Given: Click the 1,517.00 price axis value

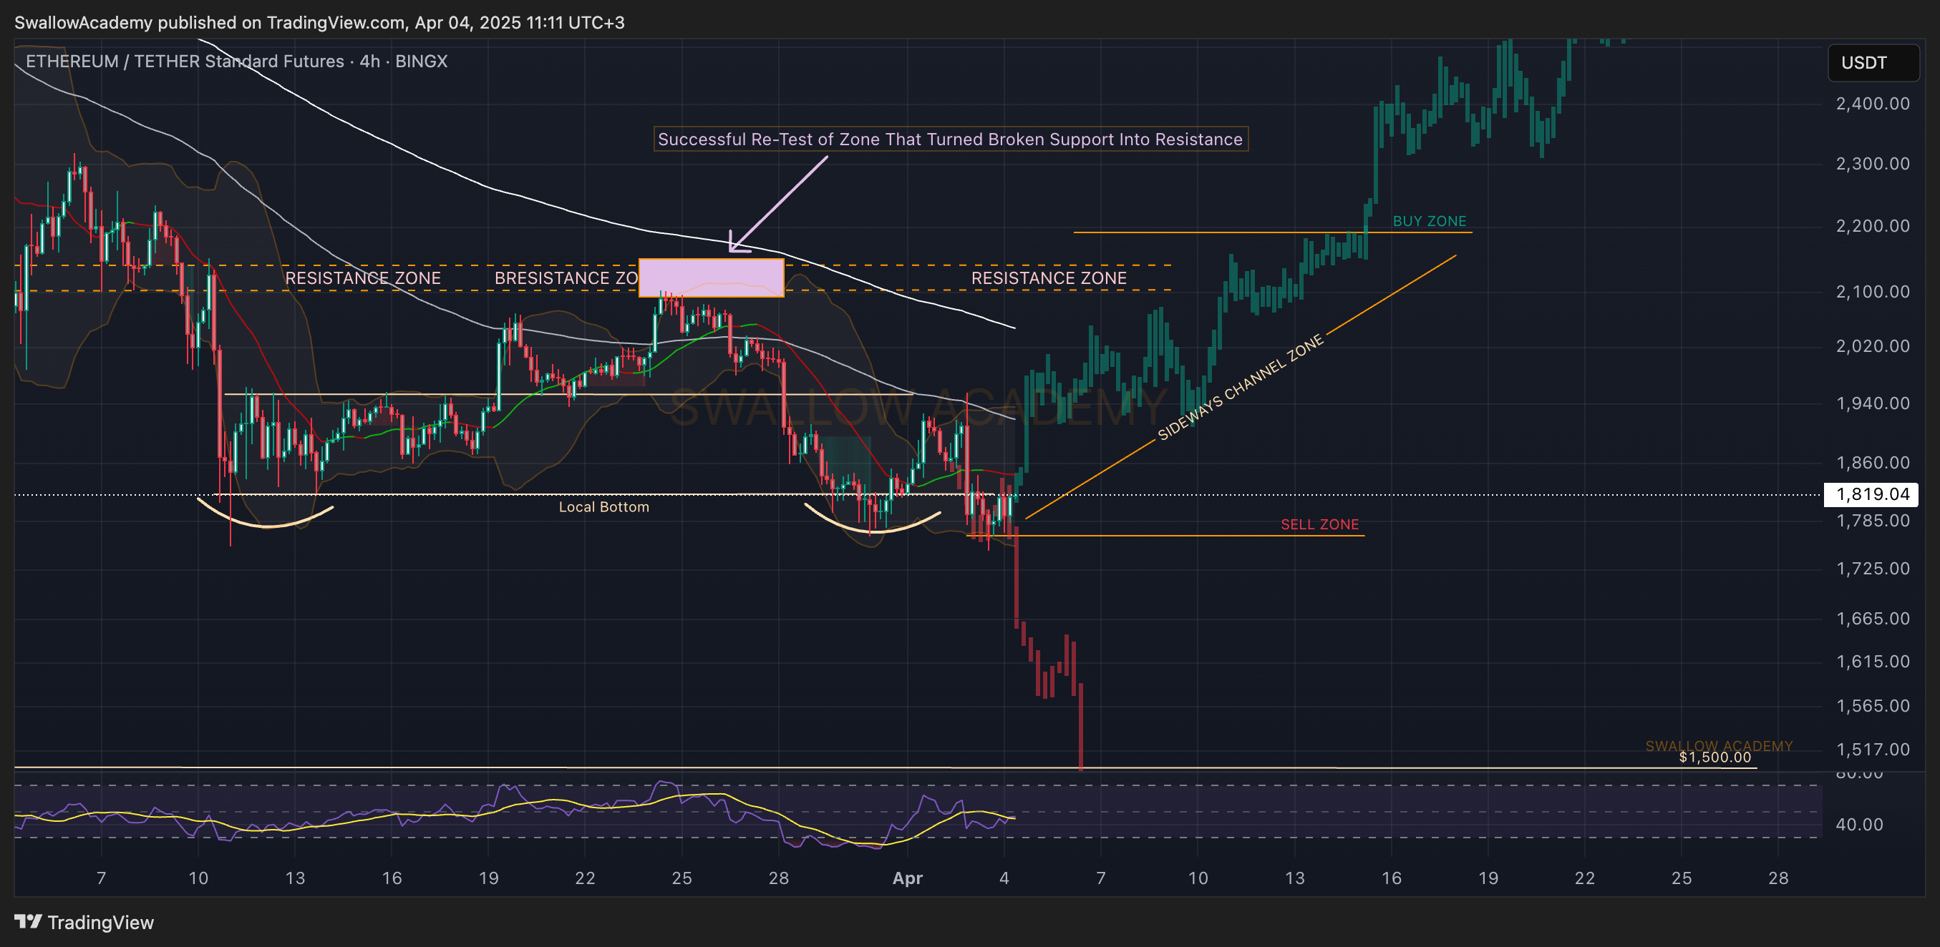Looking at the screenshot, I should [x=1873, y=750].
